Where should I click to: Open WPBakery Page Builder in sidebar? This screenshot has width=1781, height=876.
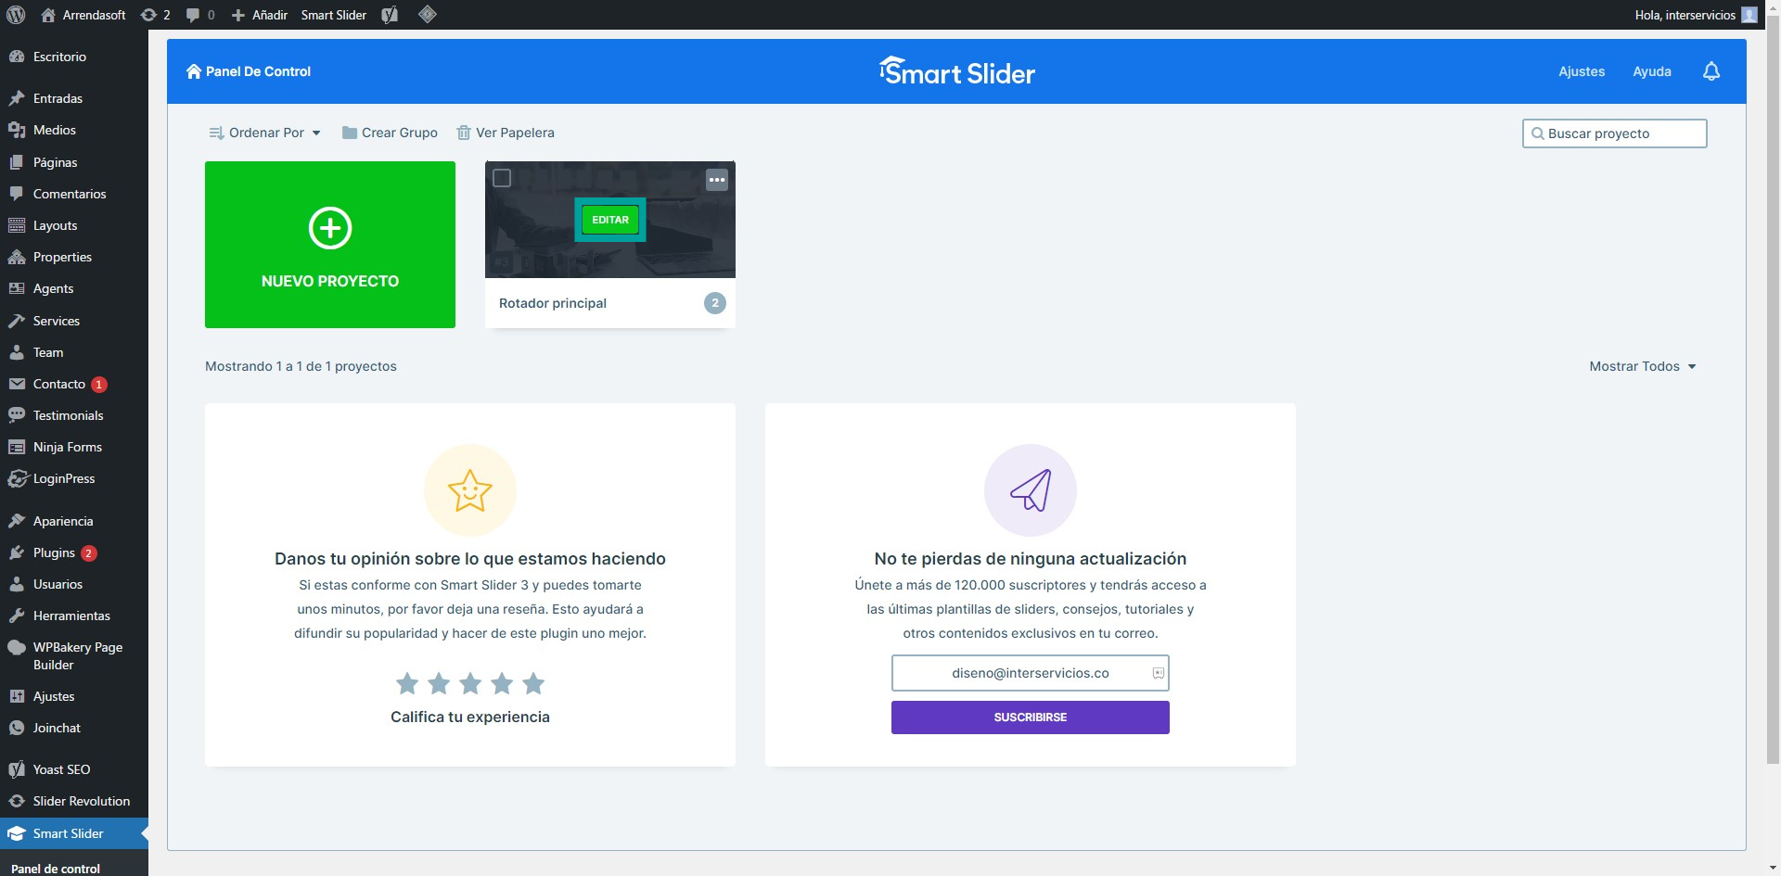[x=74, y=655]
